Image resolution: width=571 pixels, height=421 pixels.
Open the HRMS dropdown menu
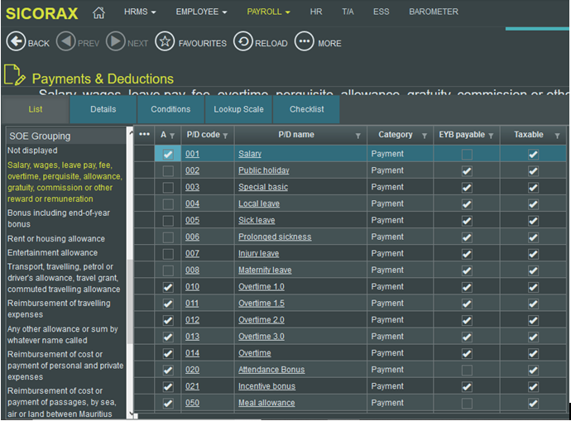139,12
